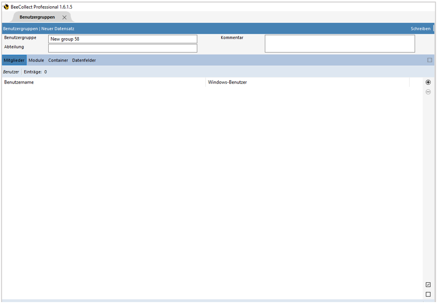Click into the Kommentar text area

[x=340, y=43]
